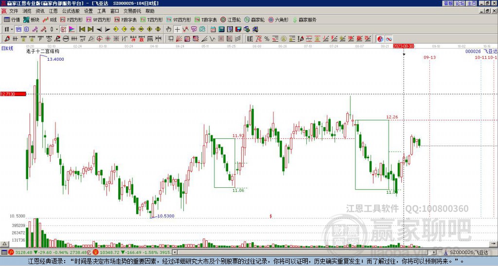Click the 11.93 red price label
Screen dimensions: 498x266
[238, 136]
